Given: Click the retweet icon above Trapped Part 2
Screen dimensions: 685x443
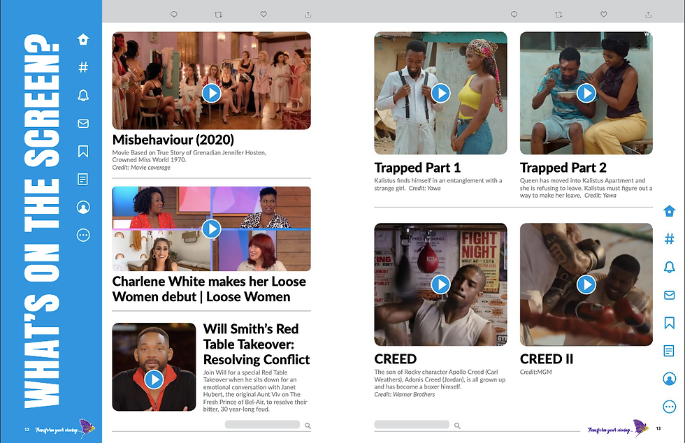Looking at the screenshot, I should pyautogui.click(x=558, y=15).
